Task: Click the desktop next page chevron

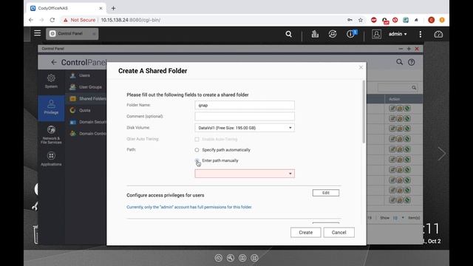Action: pos(442,154)
